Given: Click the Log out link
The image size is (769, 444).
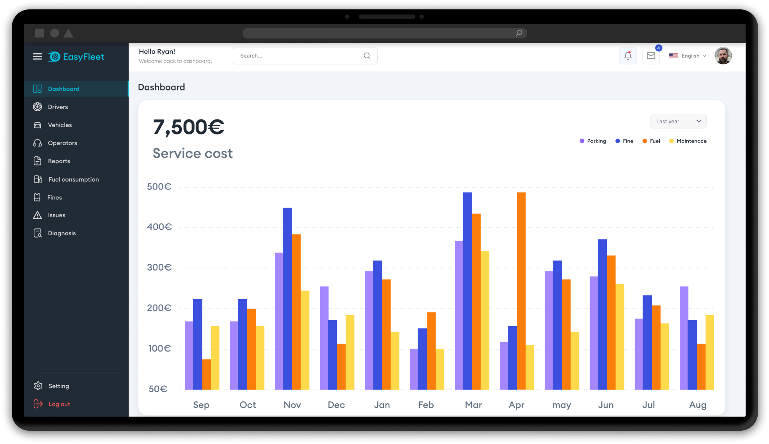Looking at the screenshot, I should coord(59,404).
